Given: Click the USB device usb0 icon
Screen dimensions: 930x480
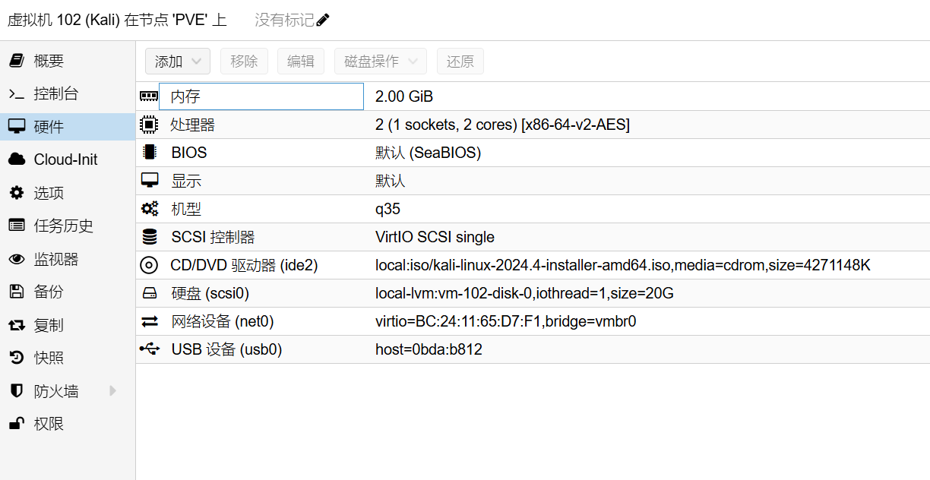Looking at the screenshot, I should [x=149, y=349].
